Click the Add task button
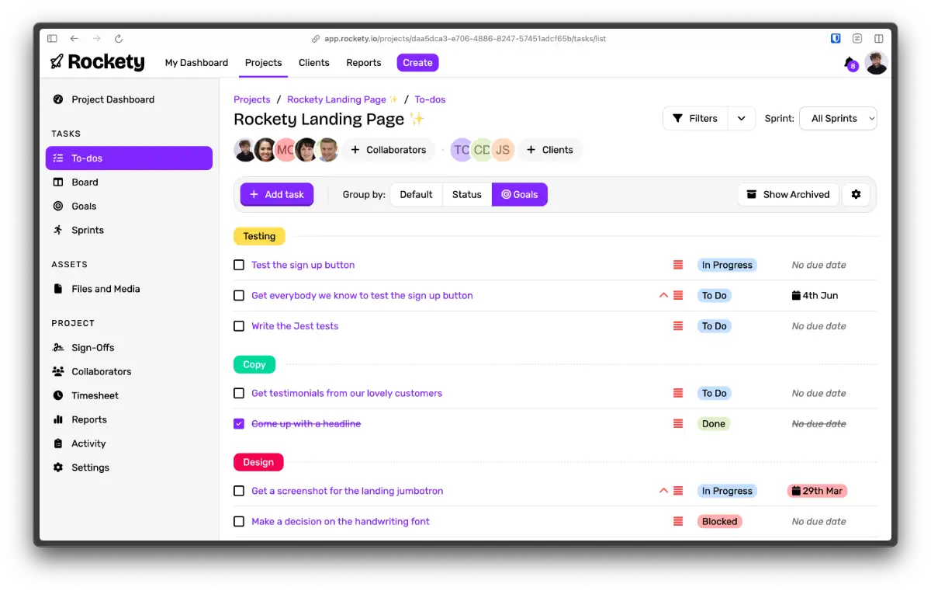931x591 pixels. click(277, 194)
